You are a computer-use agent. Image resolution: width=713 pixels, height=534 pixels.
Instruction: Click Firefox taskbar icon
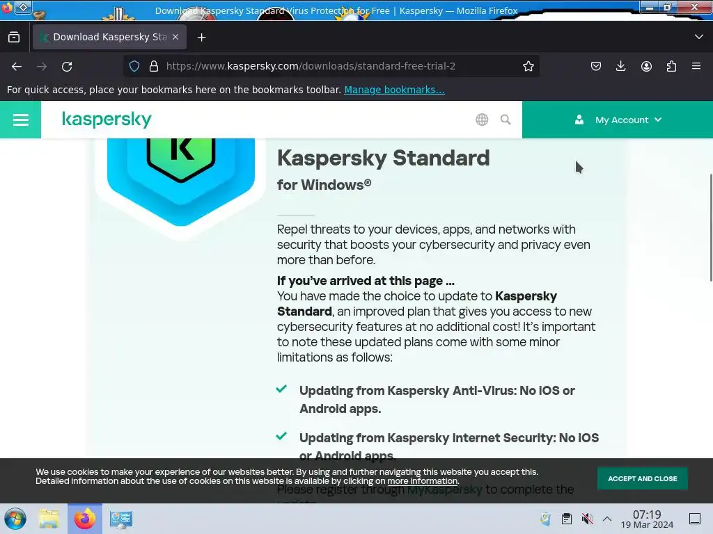pos(85,519)
